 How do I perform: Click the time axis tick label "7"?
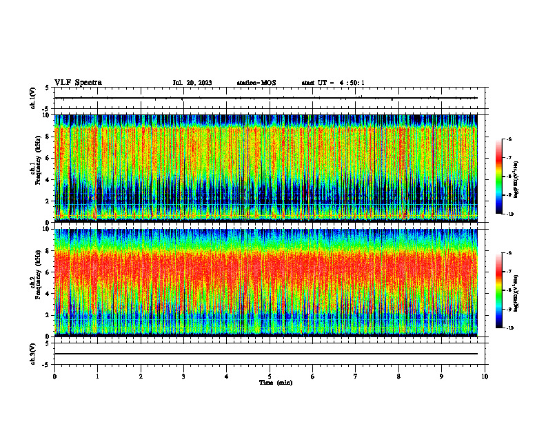pos(356,376)
